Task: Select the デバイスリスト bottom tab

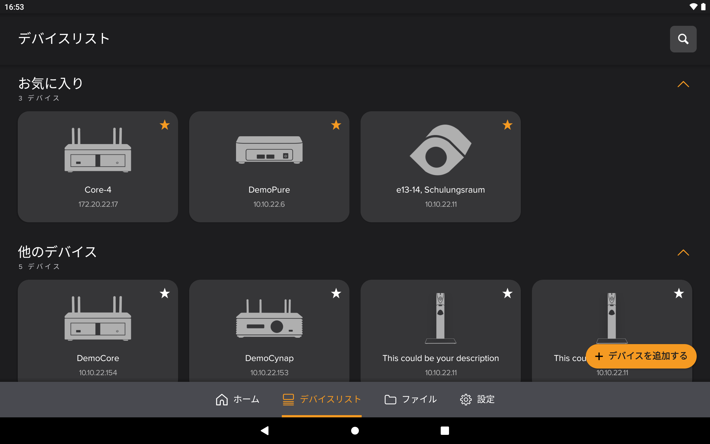Action: 321,399
